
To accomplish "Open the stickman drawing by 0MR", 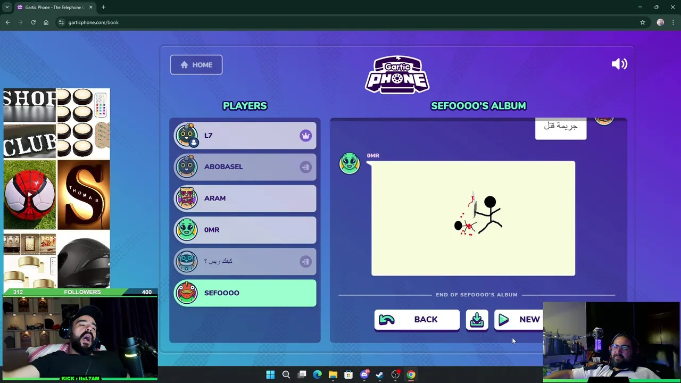I will pyautogui.click(x=473, y=218).
